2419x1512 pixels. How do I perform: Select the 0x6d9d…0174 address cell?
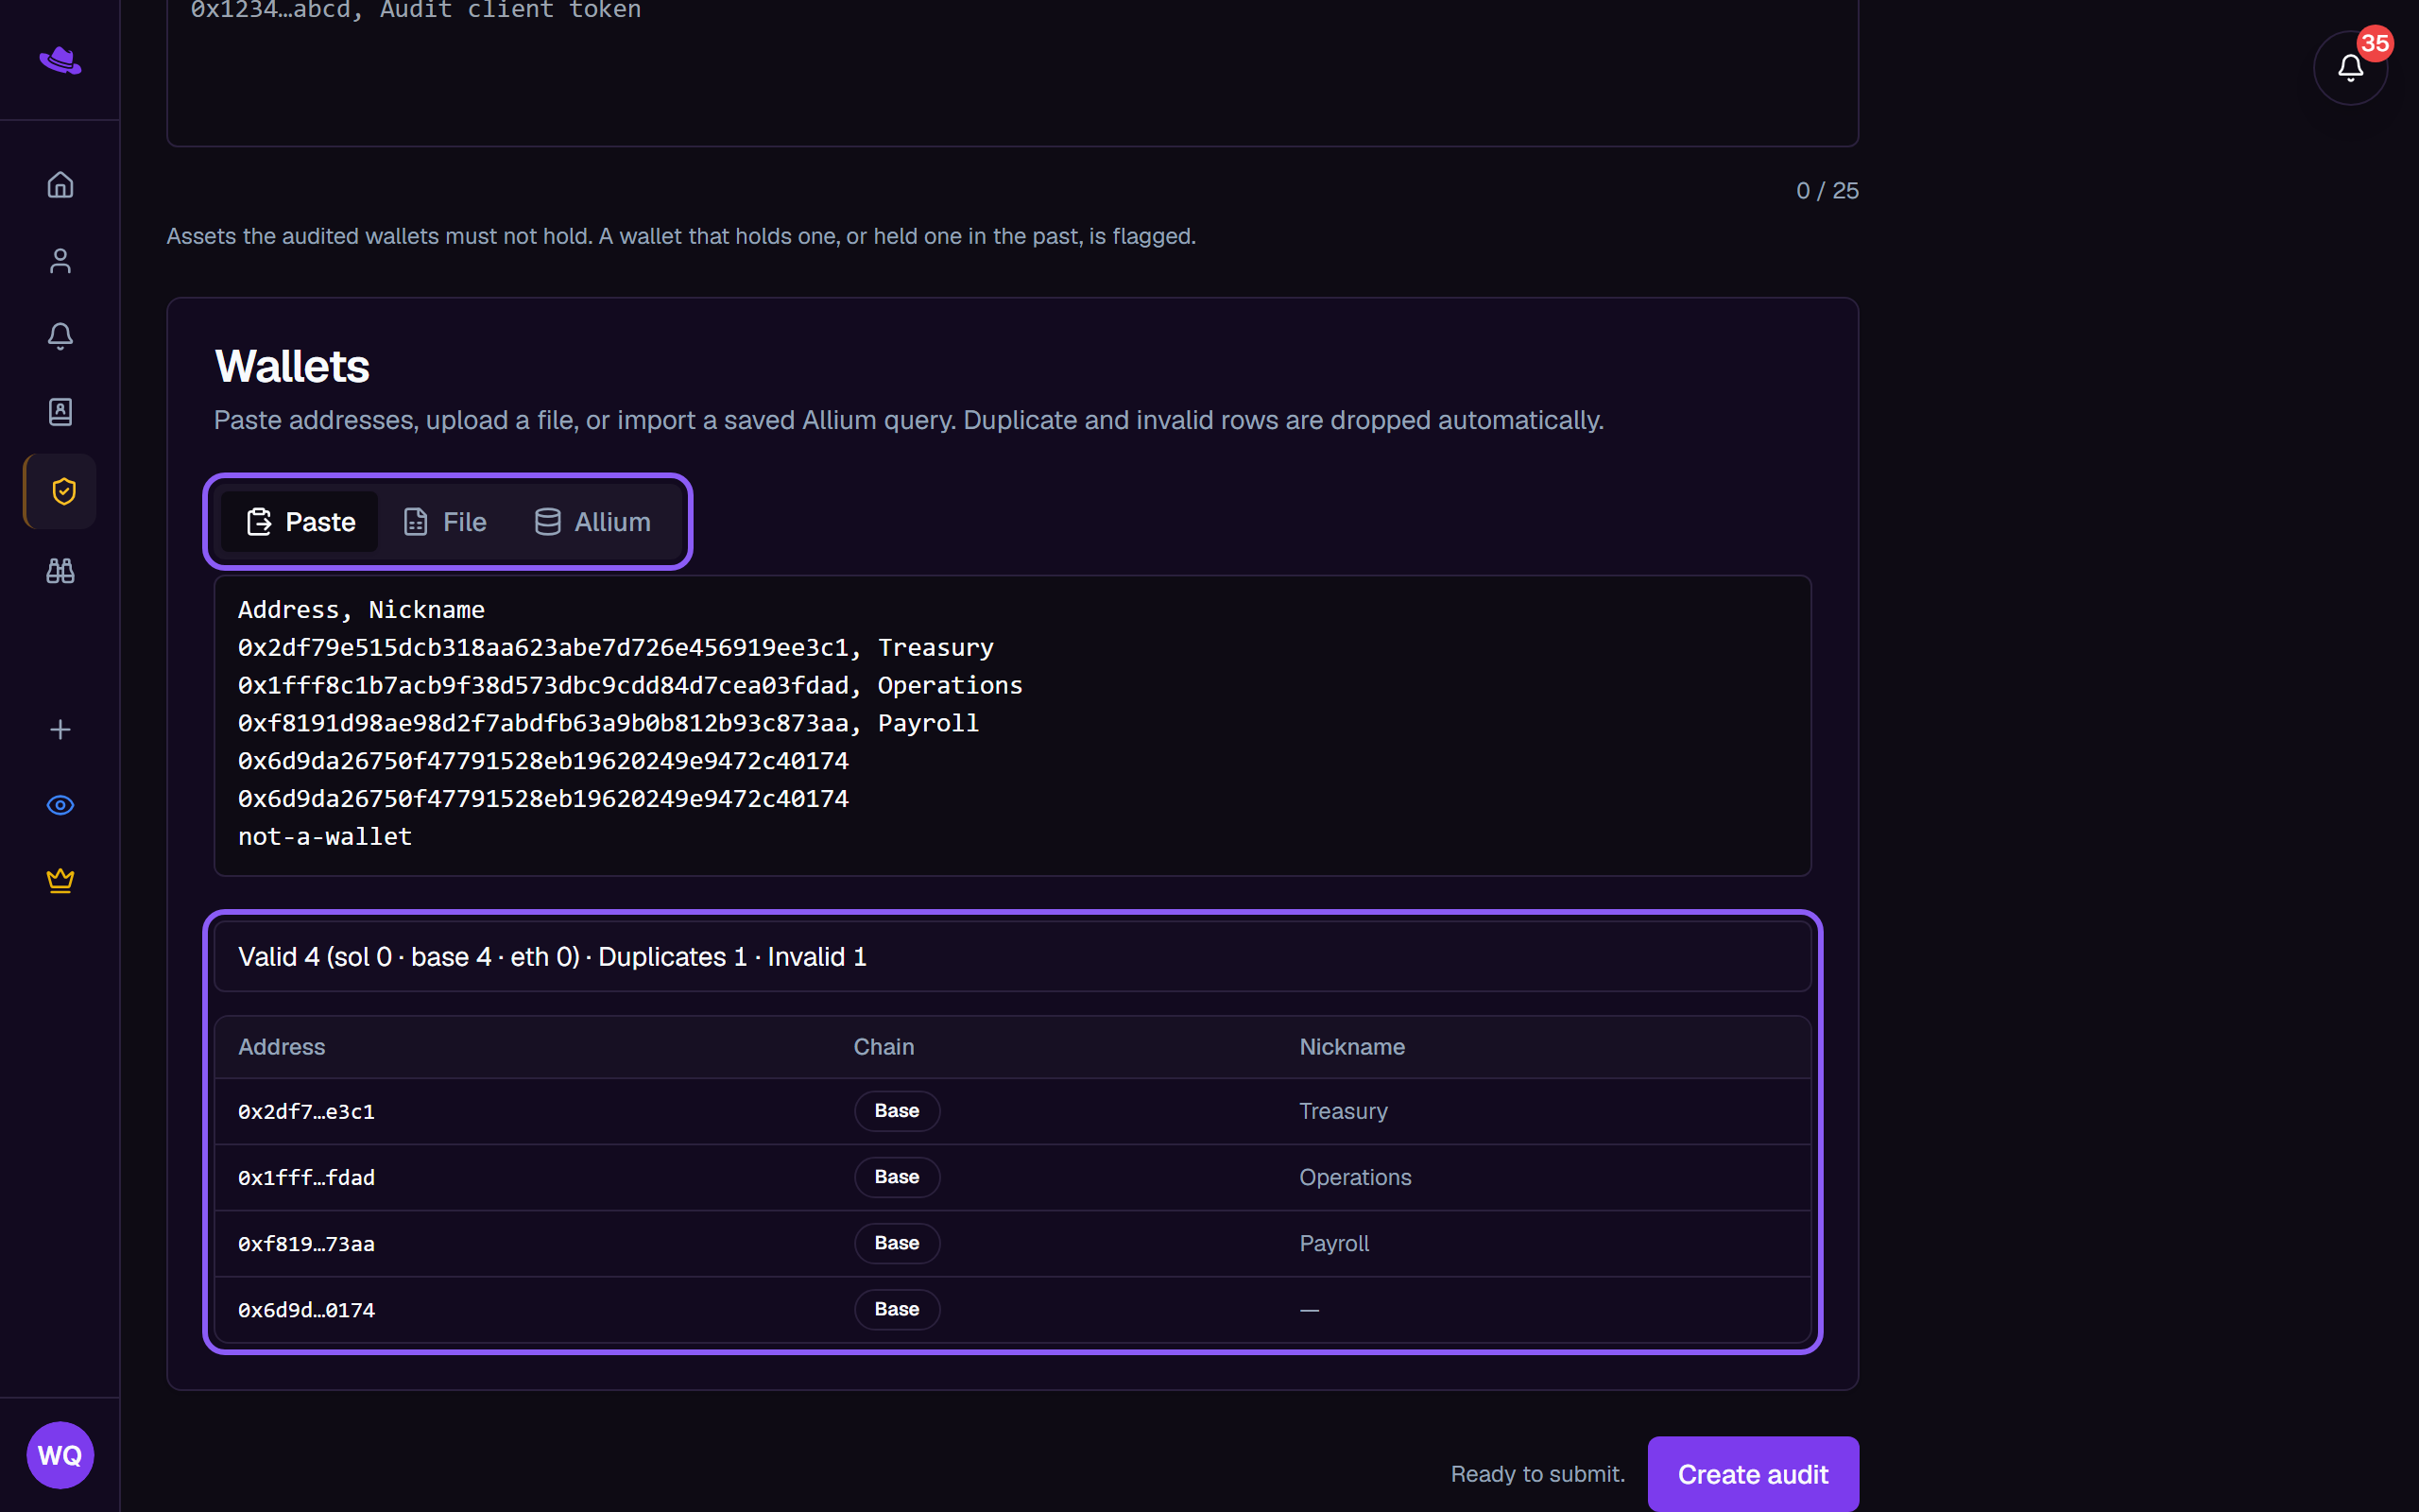pyautogui.click(x=306, y=1310)
